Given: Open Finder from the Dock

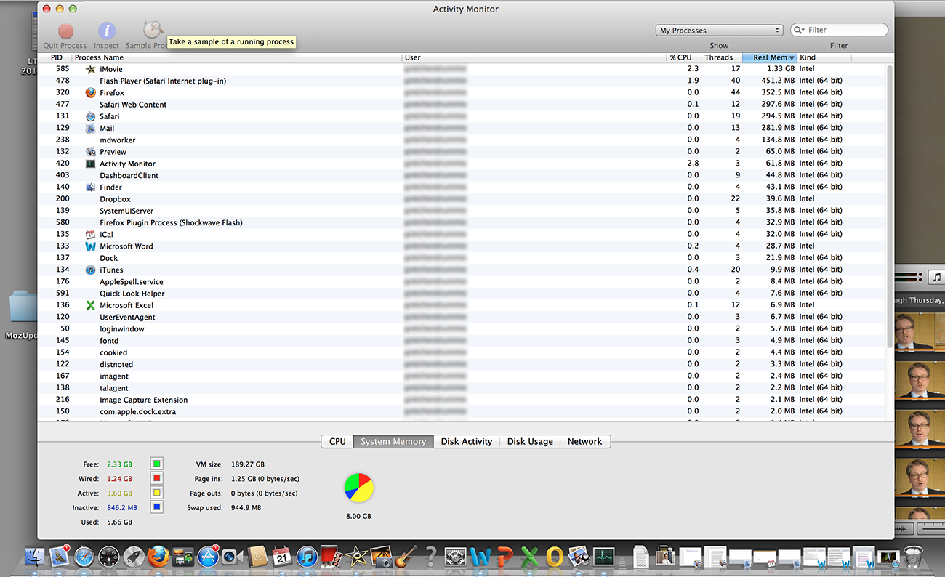Looking at the screenshot, I should (x=34, y=557).
